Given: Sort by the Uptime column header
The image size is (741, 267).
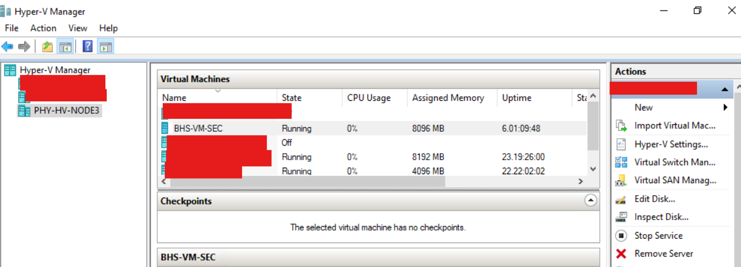Looking at the screenshot, I should [x=534, y=98].
